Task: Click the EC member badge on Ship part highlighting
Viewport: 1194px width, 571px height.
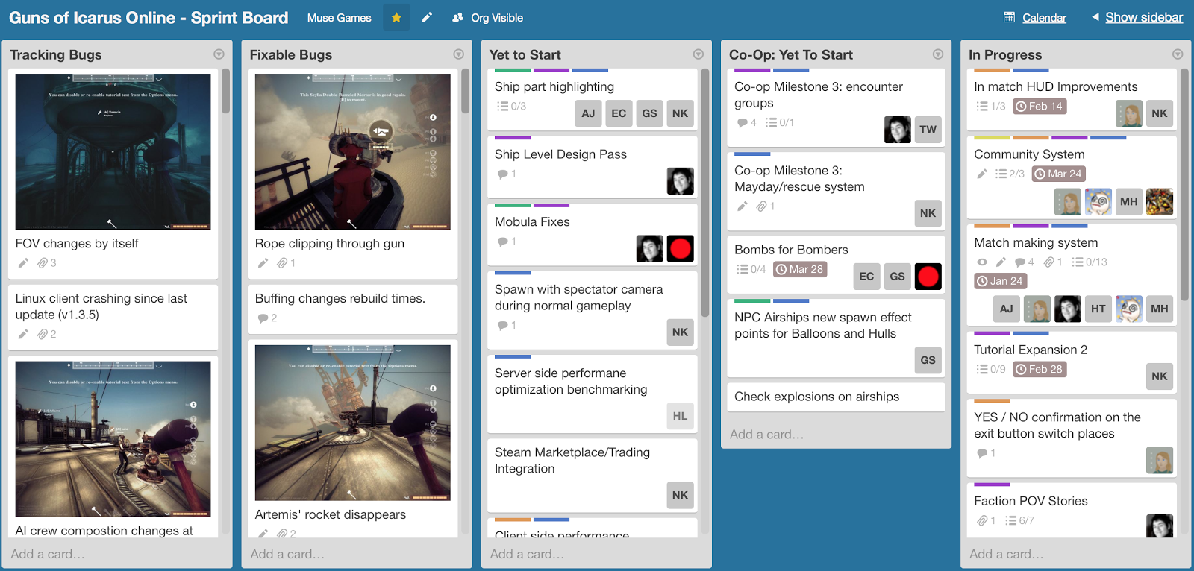Action: 619,113
